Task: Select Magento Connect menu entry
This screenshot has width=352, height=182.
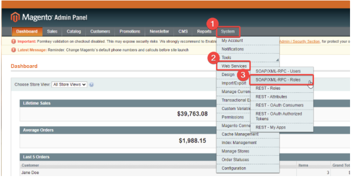Action: click(234, 126)
